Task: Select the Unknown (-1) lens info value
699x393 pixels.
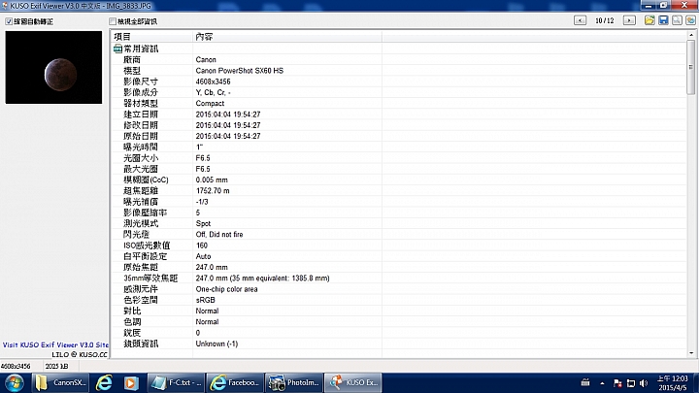Action: [216, 344]
